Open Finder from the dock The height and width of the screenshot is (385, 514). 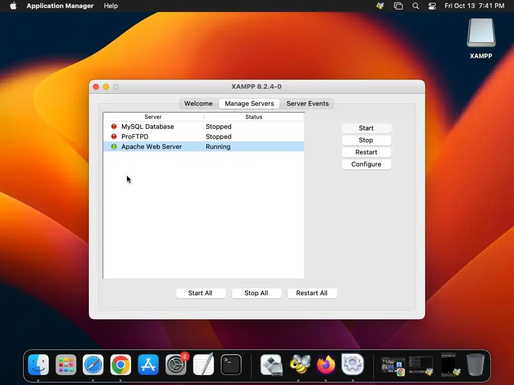coord(38,365)
